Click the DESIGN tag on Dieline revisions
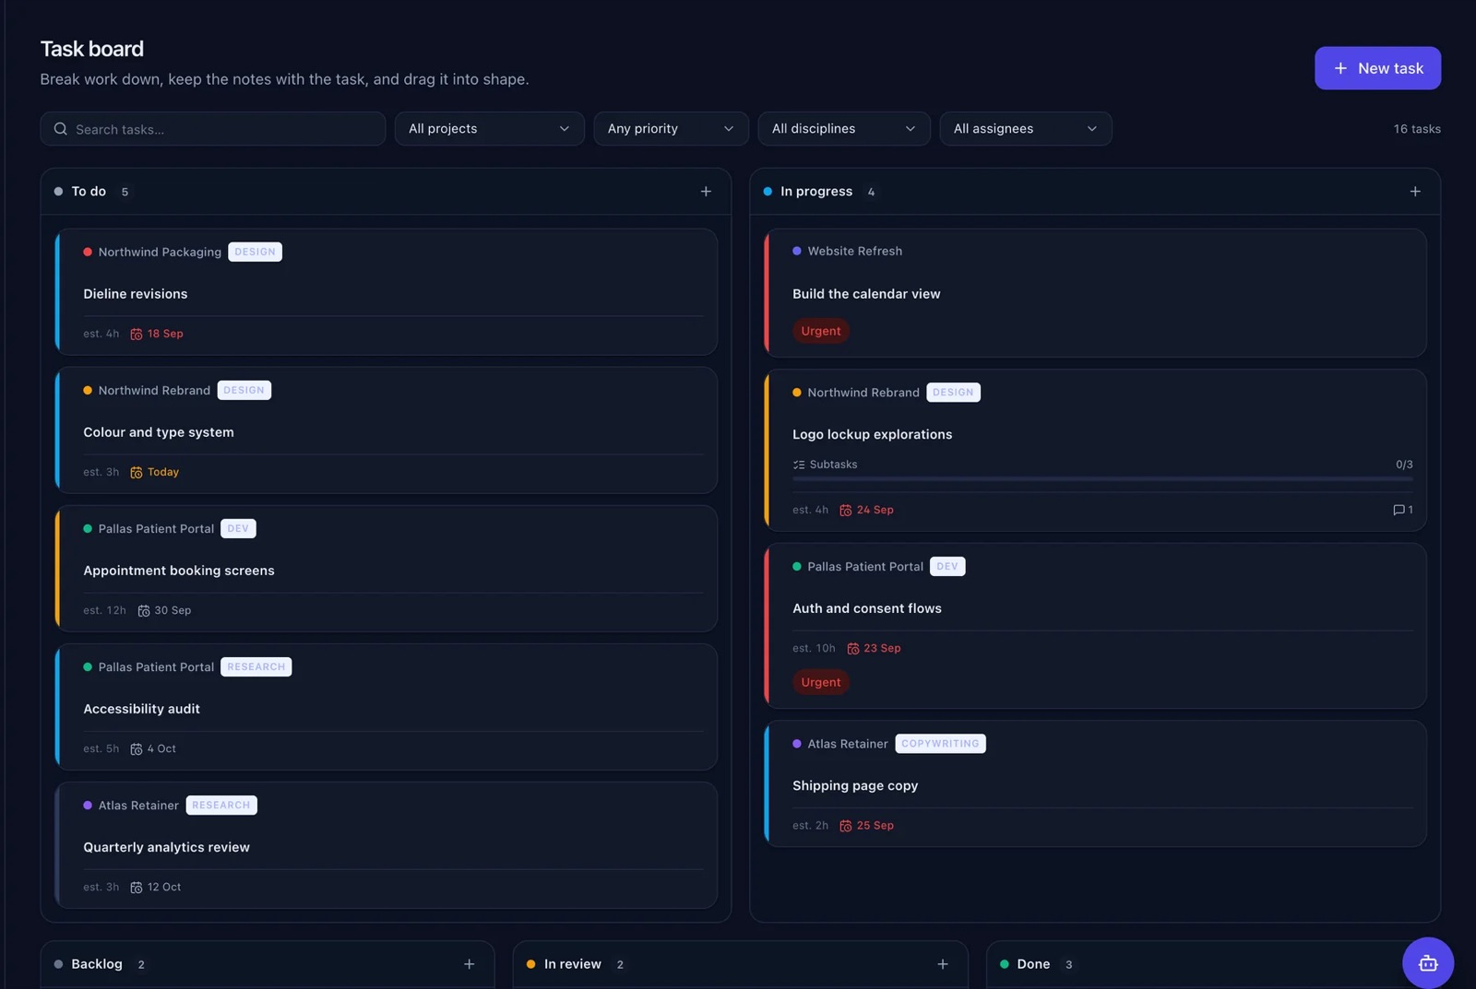Screen dimensions: 1476x989 (x=255, y=253)
